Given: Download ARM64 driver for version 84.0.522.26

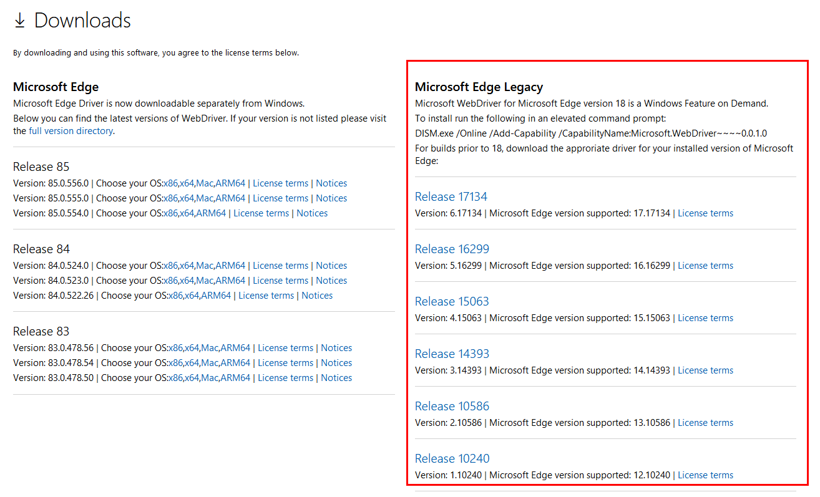Looking at the screenshot, I should click(x=216, y=296).
